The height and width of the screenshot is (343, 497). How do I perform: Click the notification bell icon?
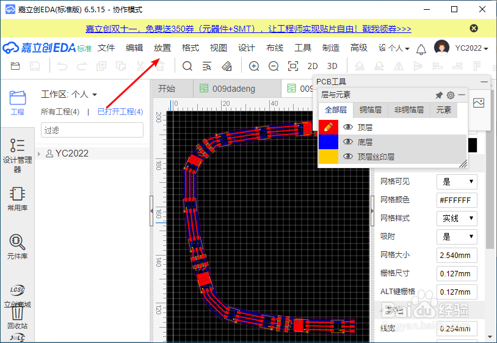[421, 49]
